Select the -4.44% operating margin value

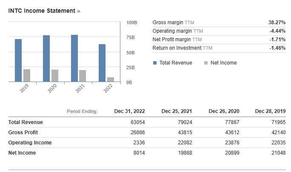(278, 31)
